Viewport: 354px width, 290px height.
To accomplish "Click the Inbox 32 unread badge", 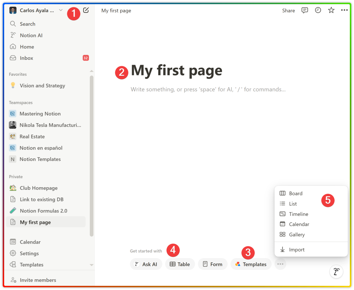I will 86,58.
